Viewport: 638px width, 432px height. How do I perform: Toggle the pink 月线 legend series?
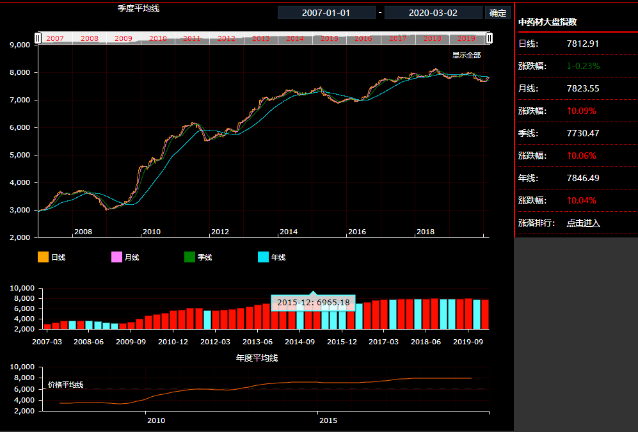click(117, 257)
